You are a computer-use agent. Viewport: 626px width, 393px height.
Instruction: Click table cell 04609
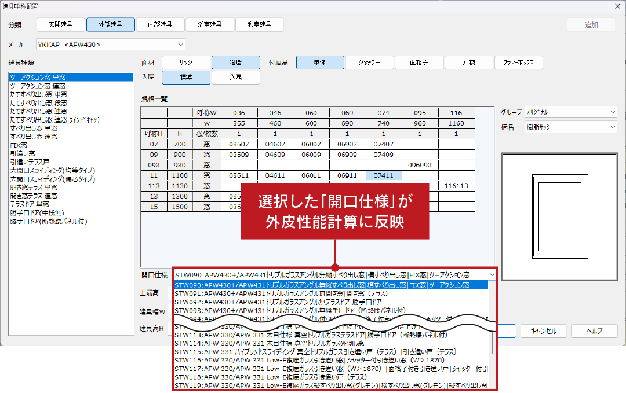[275, 155]
